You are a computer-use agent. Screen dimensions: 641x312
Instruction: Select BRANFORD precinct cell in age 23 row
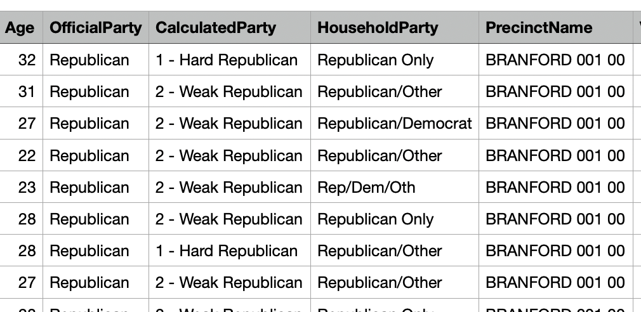[555, 188]
